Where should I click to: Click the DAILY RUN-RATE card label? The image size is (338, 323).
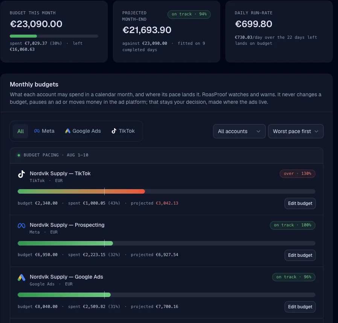[x=254, y=13]
